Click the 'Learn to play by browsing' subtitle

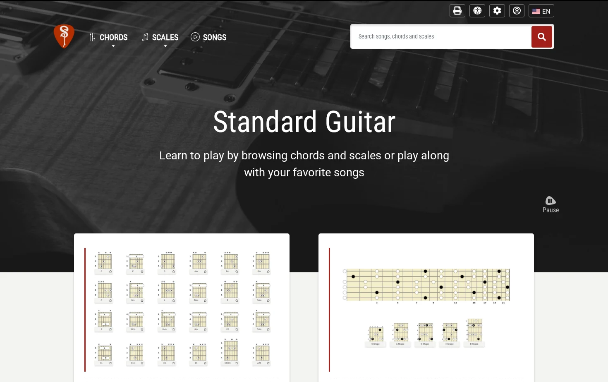pos(304,164)
